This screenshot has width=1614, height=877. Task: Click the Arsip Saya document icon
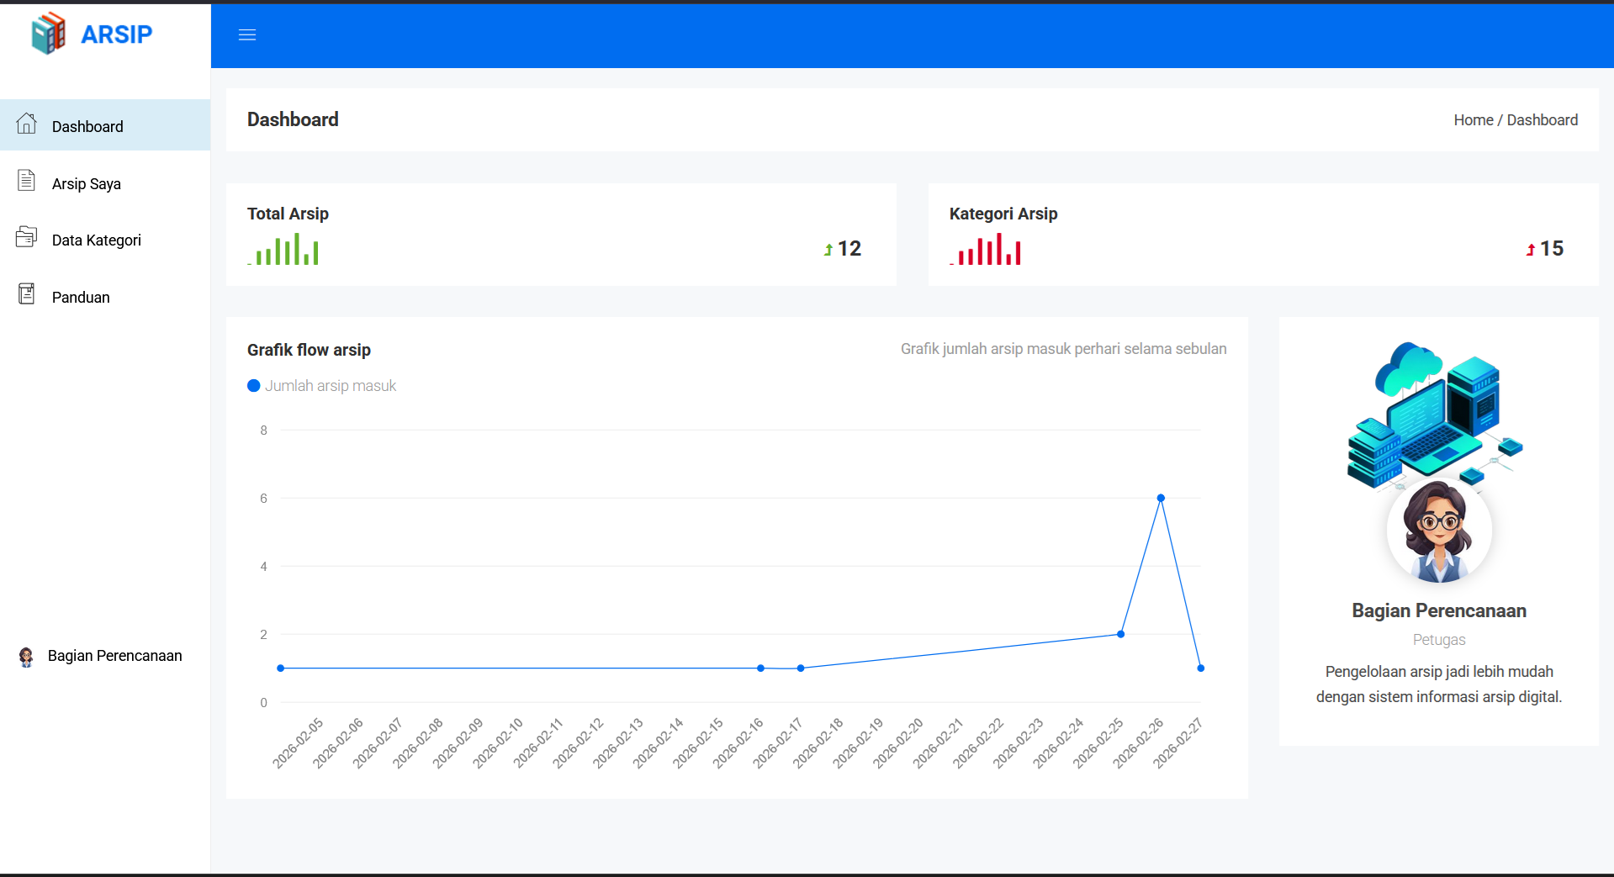pos(26,180)
